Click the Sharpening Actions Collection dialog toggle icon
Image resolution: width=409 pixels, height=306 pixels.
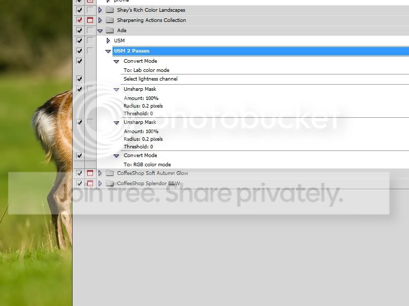pyautogui.click(x=90, y=20)
